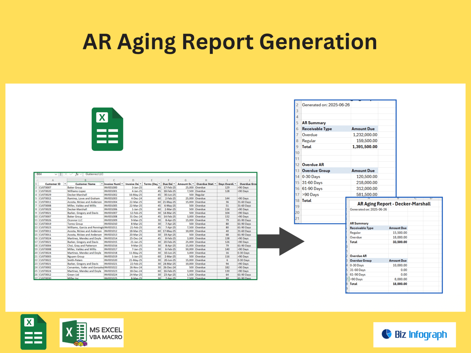Select column header A in the data table

click(x=53, y=180)
